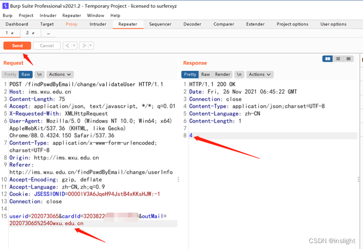
Task: Open the Window menu
Action: click(x=96, y=16)
